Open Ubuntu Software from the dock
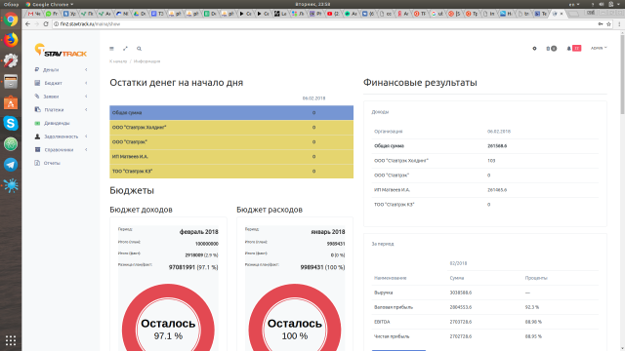This screenshot has height=351, width=625. (11, 102)
